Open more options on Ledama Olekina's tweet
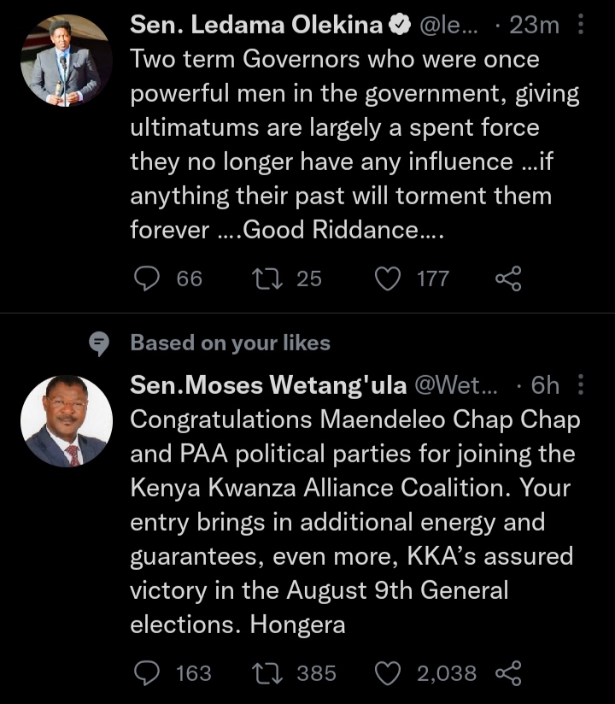This screenshot has height=704, width=615. 582,26
